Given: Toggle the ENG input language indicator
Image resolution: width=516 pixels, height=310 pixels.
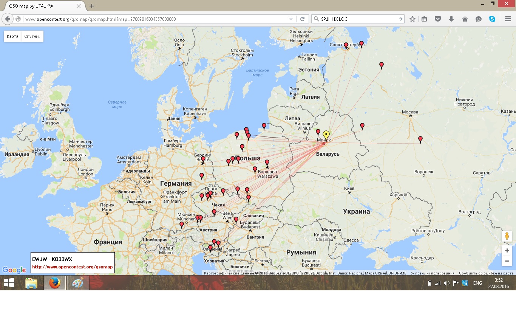Looking at the screenshot, I should pos(477,283).
